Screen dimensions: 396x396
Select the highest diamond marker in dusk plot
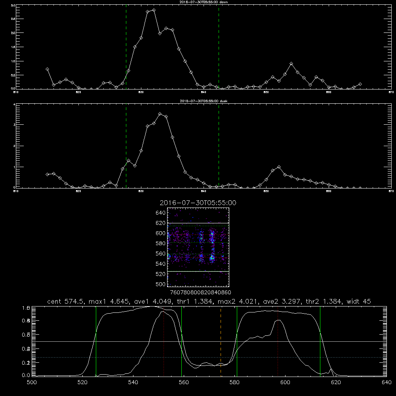(x=160, y=114)
